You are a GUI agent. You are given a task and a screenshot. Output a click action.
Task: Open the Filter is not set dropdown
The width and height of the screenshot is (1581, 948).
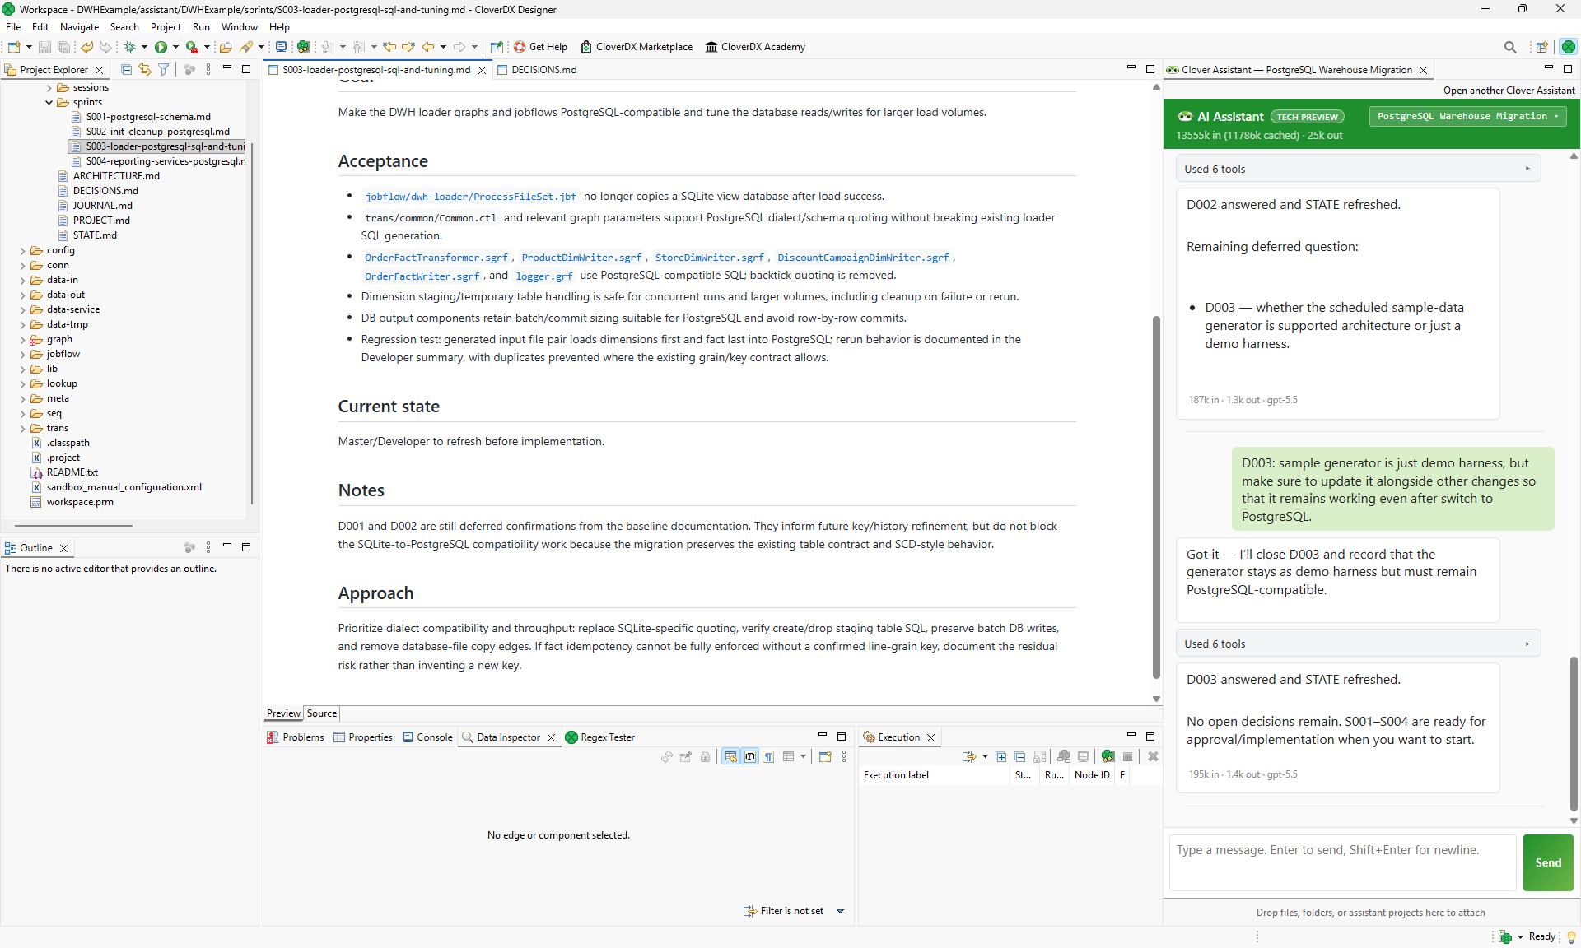[840, 911]
